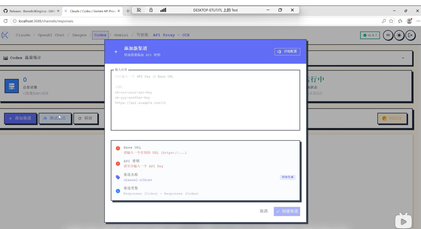Open the Images channel tab
Image resolution: width=421 pixels, height=229 pixels.
click(79, 35)
